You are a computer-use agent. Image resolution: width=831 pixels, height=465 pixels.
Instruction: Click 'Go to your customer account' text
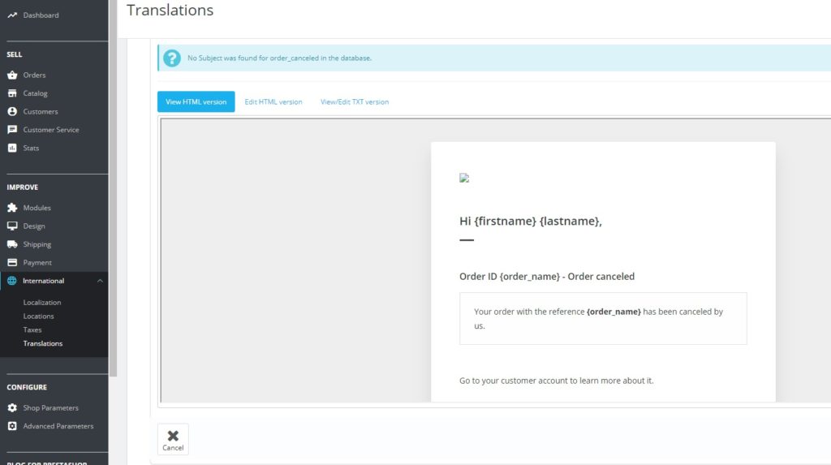coord(557,381)
